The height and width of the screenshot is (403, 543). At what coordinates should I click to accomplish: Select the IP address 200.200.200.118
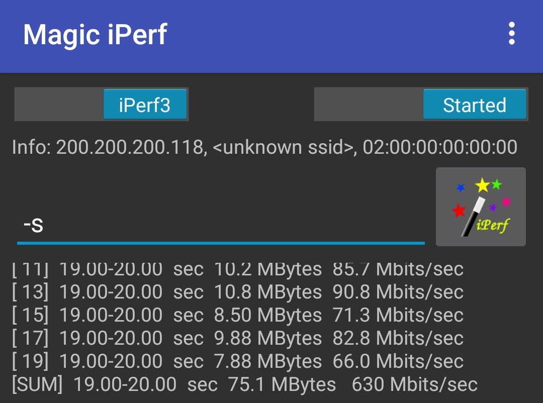[130, 147]
